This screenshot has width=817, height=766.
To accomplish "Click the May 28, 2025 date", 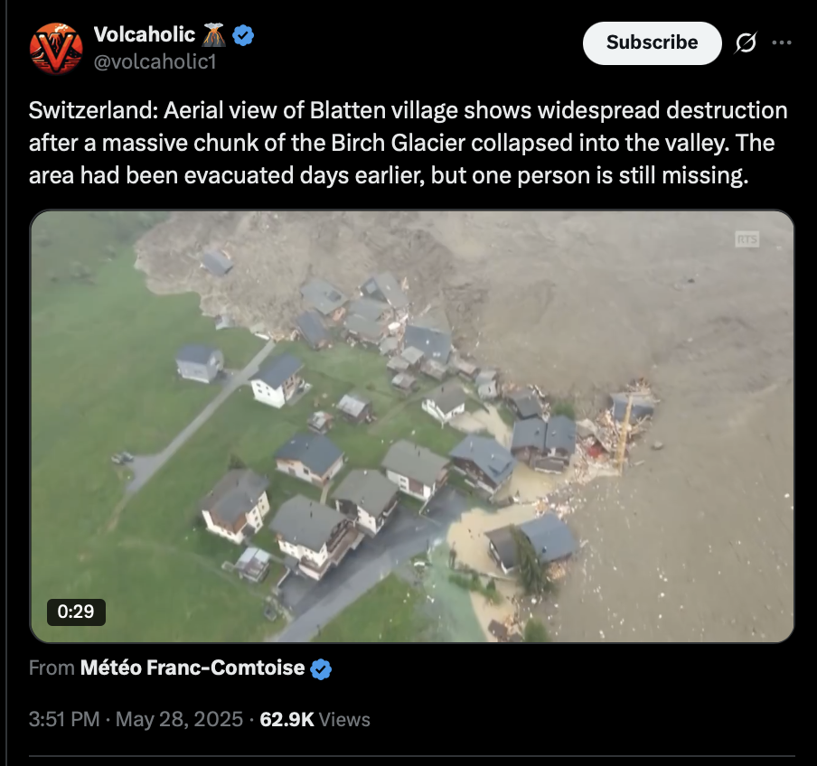I will 179,720.
